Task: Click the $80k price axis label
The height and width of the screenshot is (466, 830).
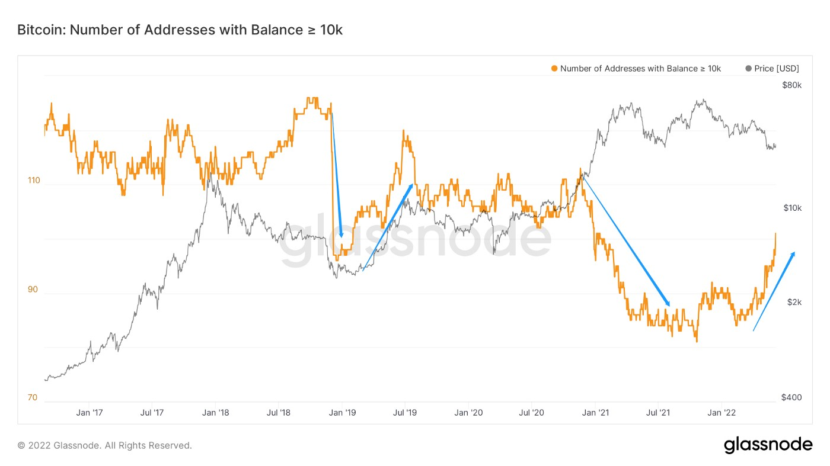Action: [792, 85]
